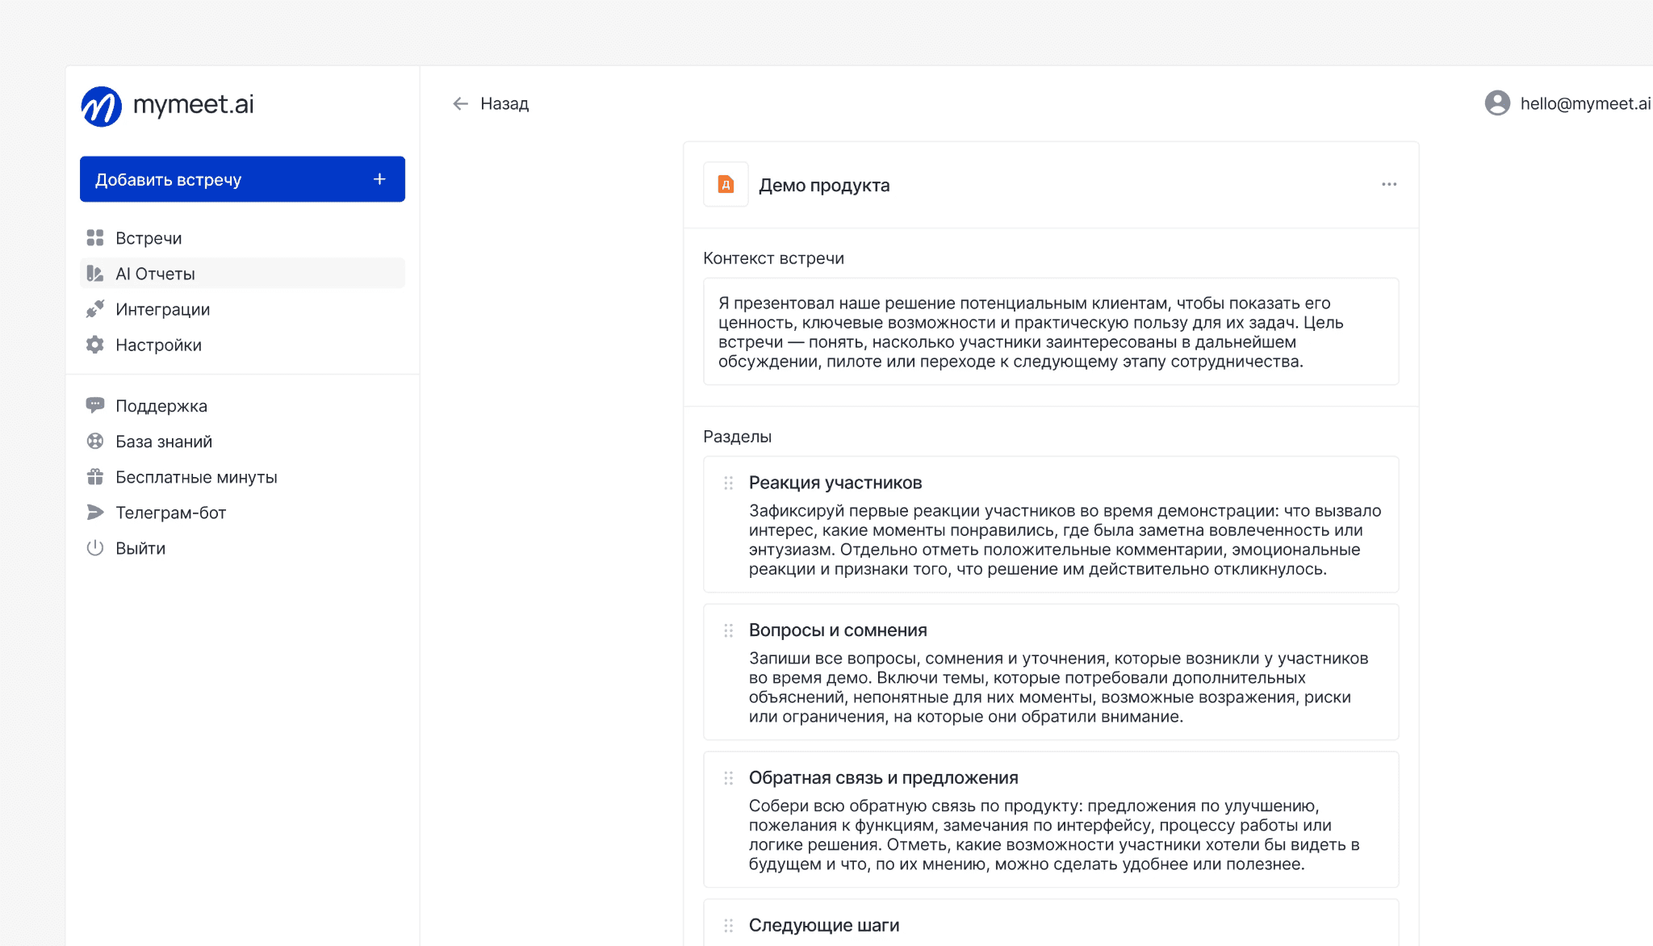
Task: Select the Следующие шаги heading
Action: coord(824,926)
